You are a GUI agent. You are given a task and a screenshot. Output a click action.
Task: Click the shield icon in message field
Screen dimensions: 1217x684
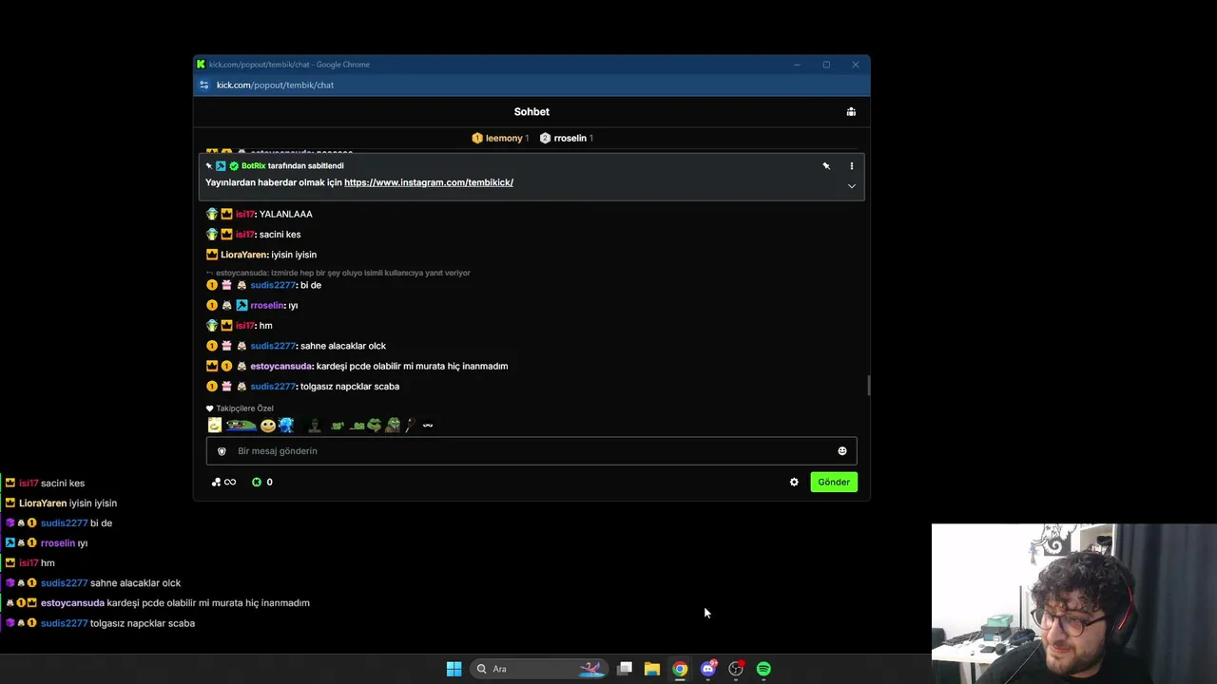pyautogui.click(x=222, y=451)
